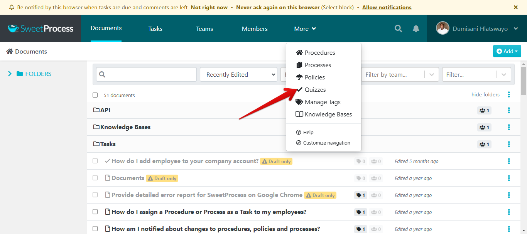The width and height of the screenshot is (527, 234).
Task: Click 'Allow notifications' link in banner
Action: point(387,7)
